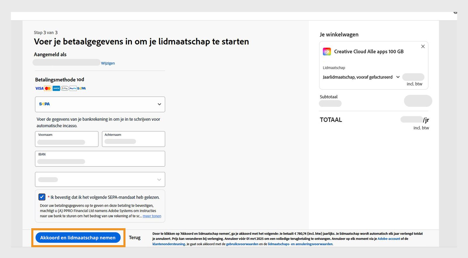Click the Betalingsmethode heading
The width and height of the screenshot is (468, 258).
point(60,80)
